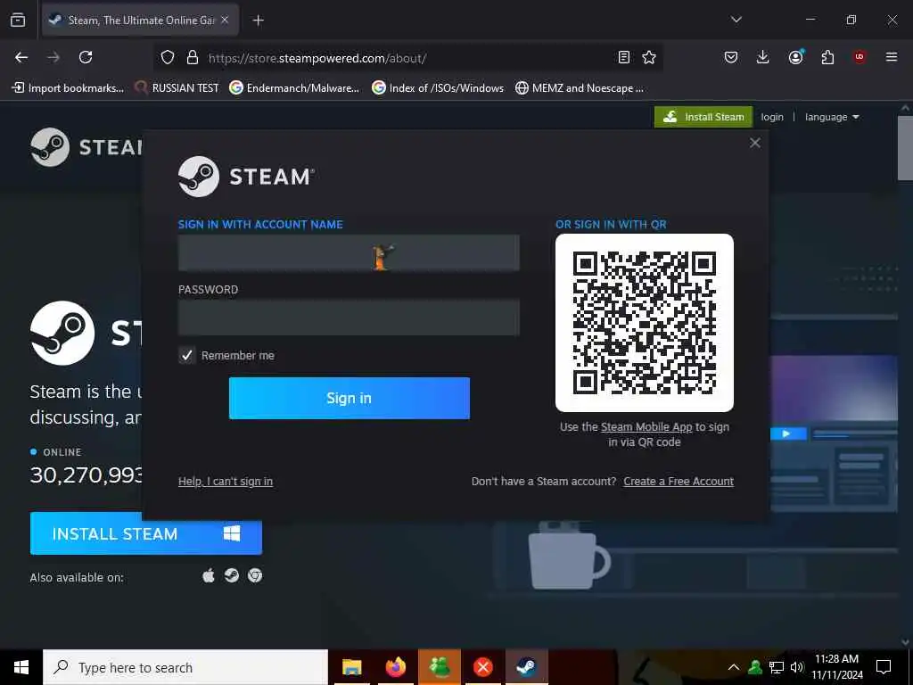Open the Pocket save icon
The image size is (913, 685).
[x=731, y=57]
